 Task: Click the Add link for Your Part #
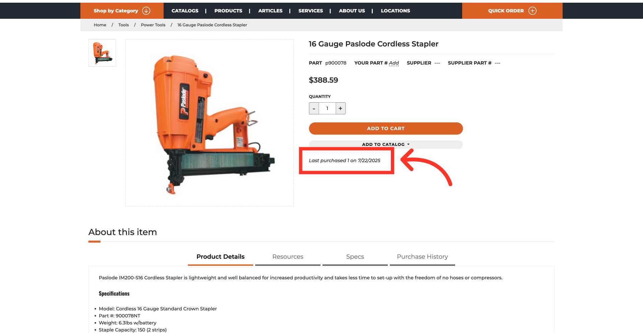point(394,63)
